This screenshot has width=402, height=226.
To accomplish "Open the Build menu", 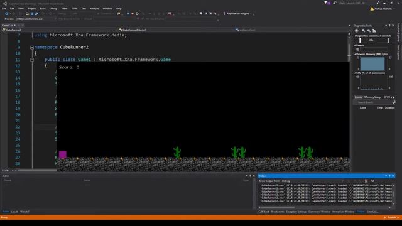I will pos(43,8).
